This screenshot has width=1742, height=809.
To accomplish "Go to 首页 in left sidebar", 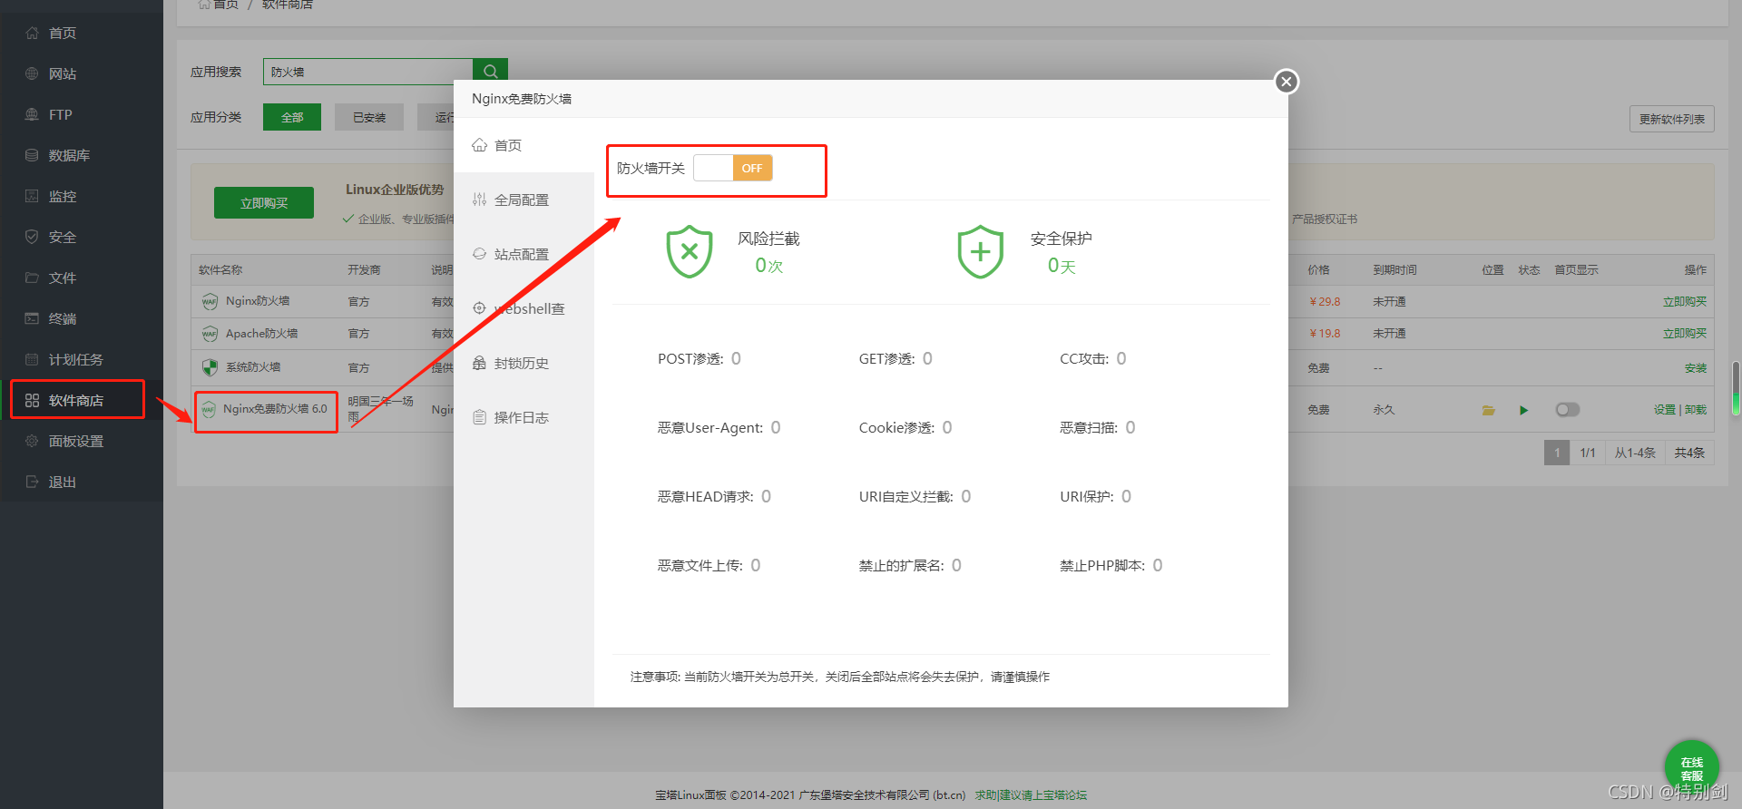I will (82, 33).
